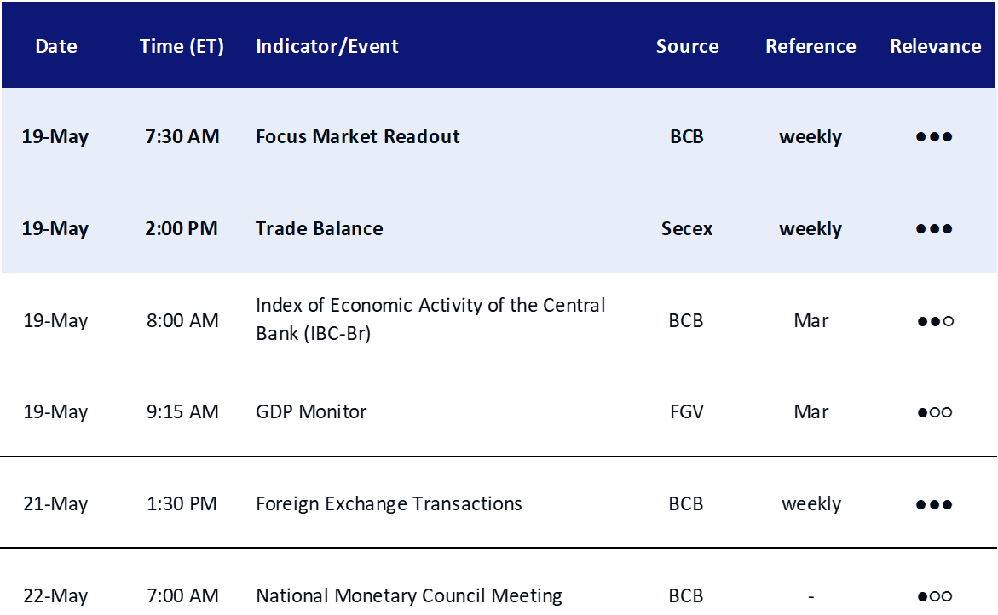
Task: Click the Relevance column header
Action: (x=935, y=46)
